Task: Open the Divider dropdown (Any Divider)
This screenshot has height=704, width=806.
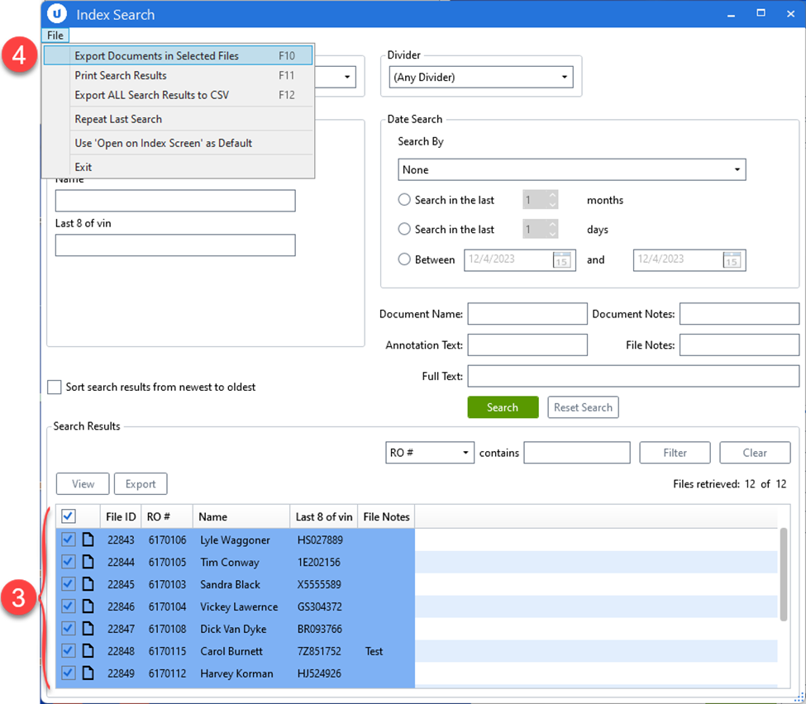Action: (481, 77)
